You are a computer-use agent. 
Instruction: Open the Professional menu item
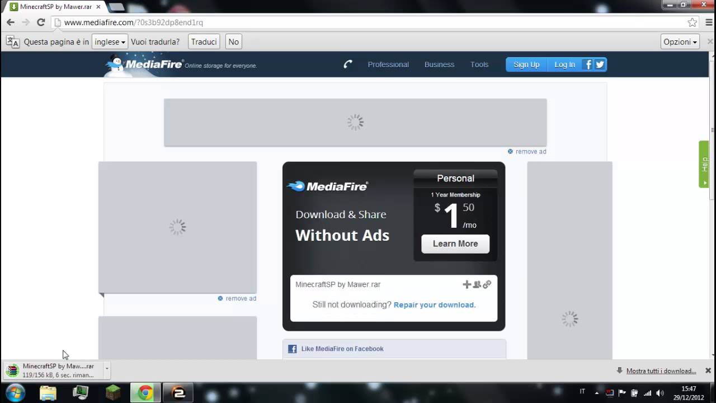point(388,64)
